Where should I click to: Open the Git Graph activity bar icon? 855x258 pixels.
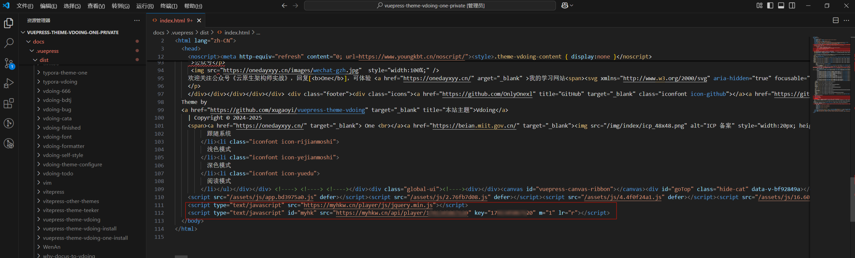[9, 123]
